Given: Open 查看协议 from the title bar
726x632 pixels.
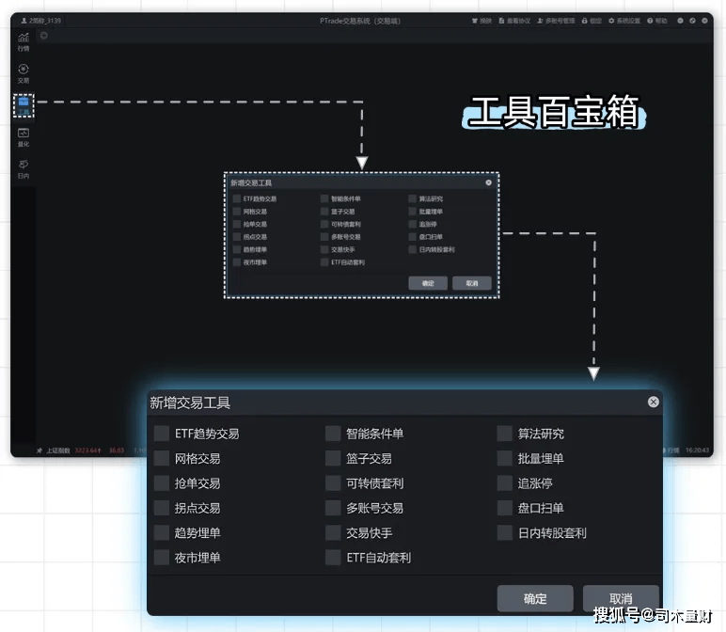Looking at the screenshot, I should pos(514,21).
